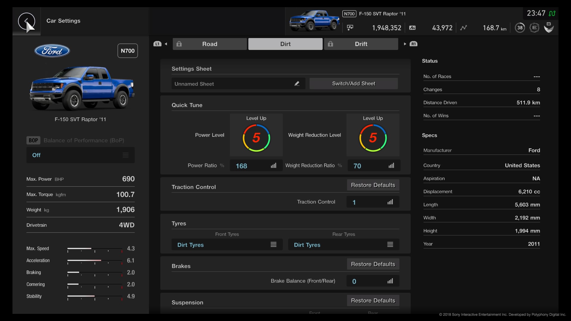Select the L1 shoulder button icon
This screenshot has height=321, width=571.
click(x=157, y=44)
